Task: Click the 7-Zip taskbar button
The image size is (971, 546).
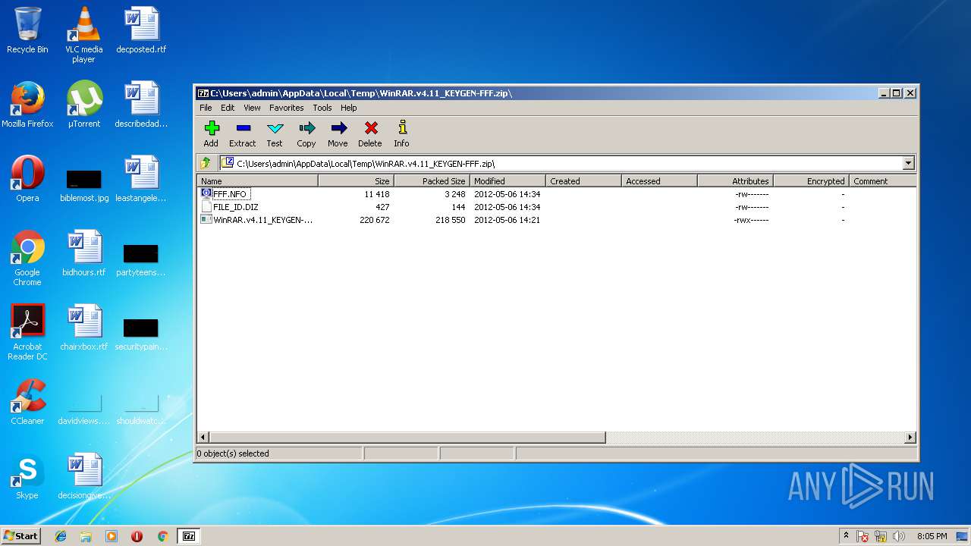Action: pos(188,536)
